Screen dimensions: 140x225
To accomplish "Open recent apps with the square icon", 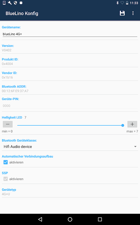I will coord(100,219).
